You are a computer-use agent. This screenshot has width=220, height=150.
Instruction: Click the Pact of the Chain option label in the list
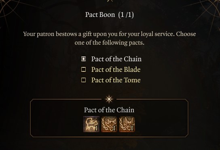(x=116, y=59)
